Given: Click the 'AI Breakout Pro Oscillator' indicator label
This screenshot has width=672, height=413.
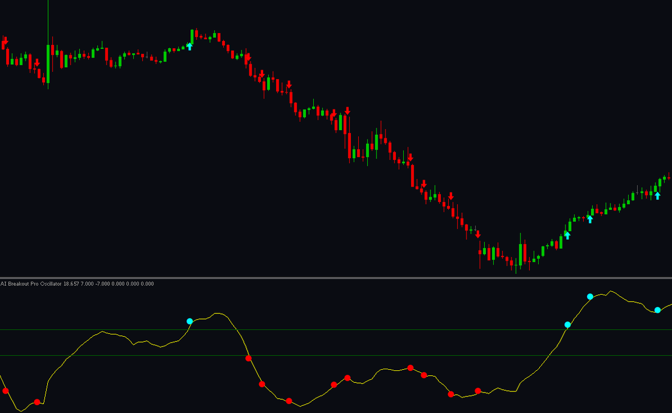Looking at the screenshot, I should coord(31,284).
